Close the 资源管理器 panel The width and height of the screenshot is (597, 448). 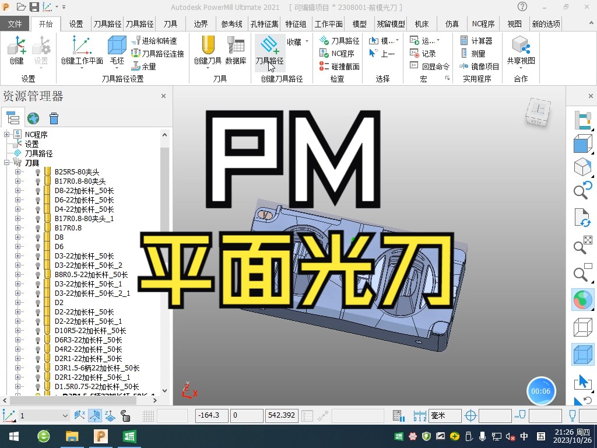[163, 96]
